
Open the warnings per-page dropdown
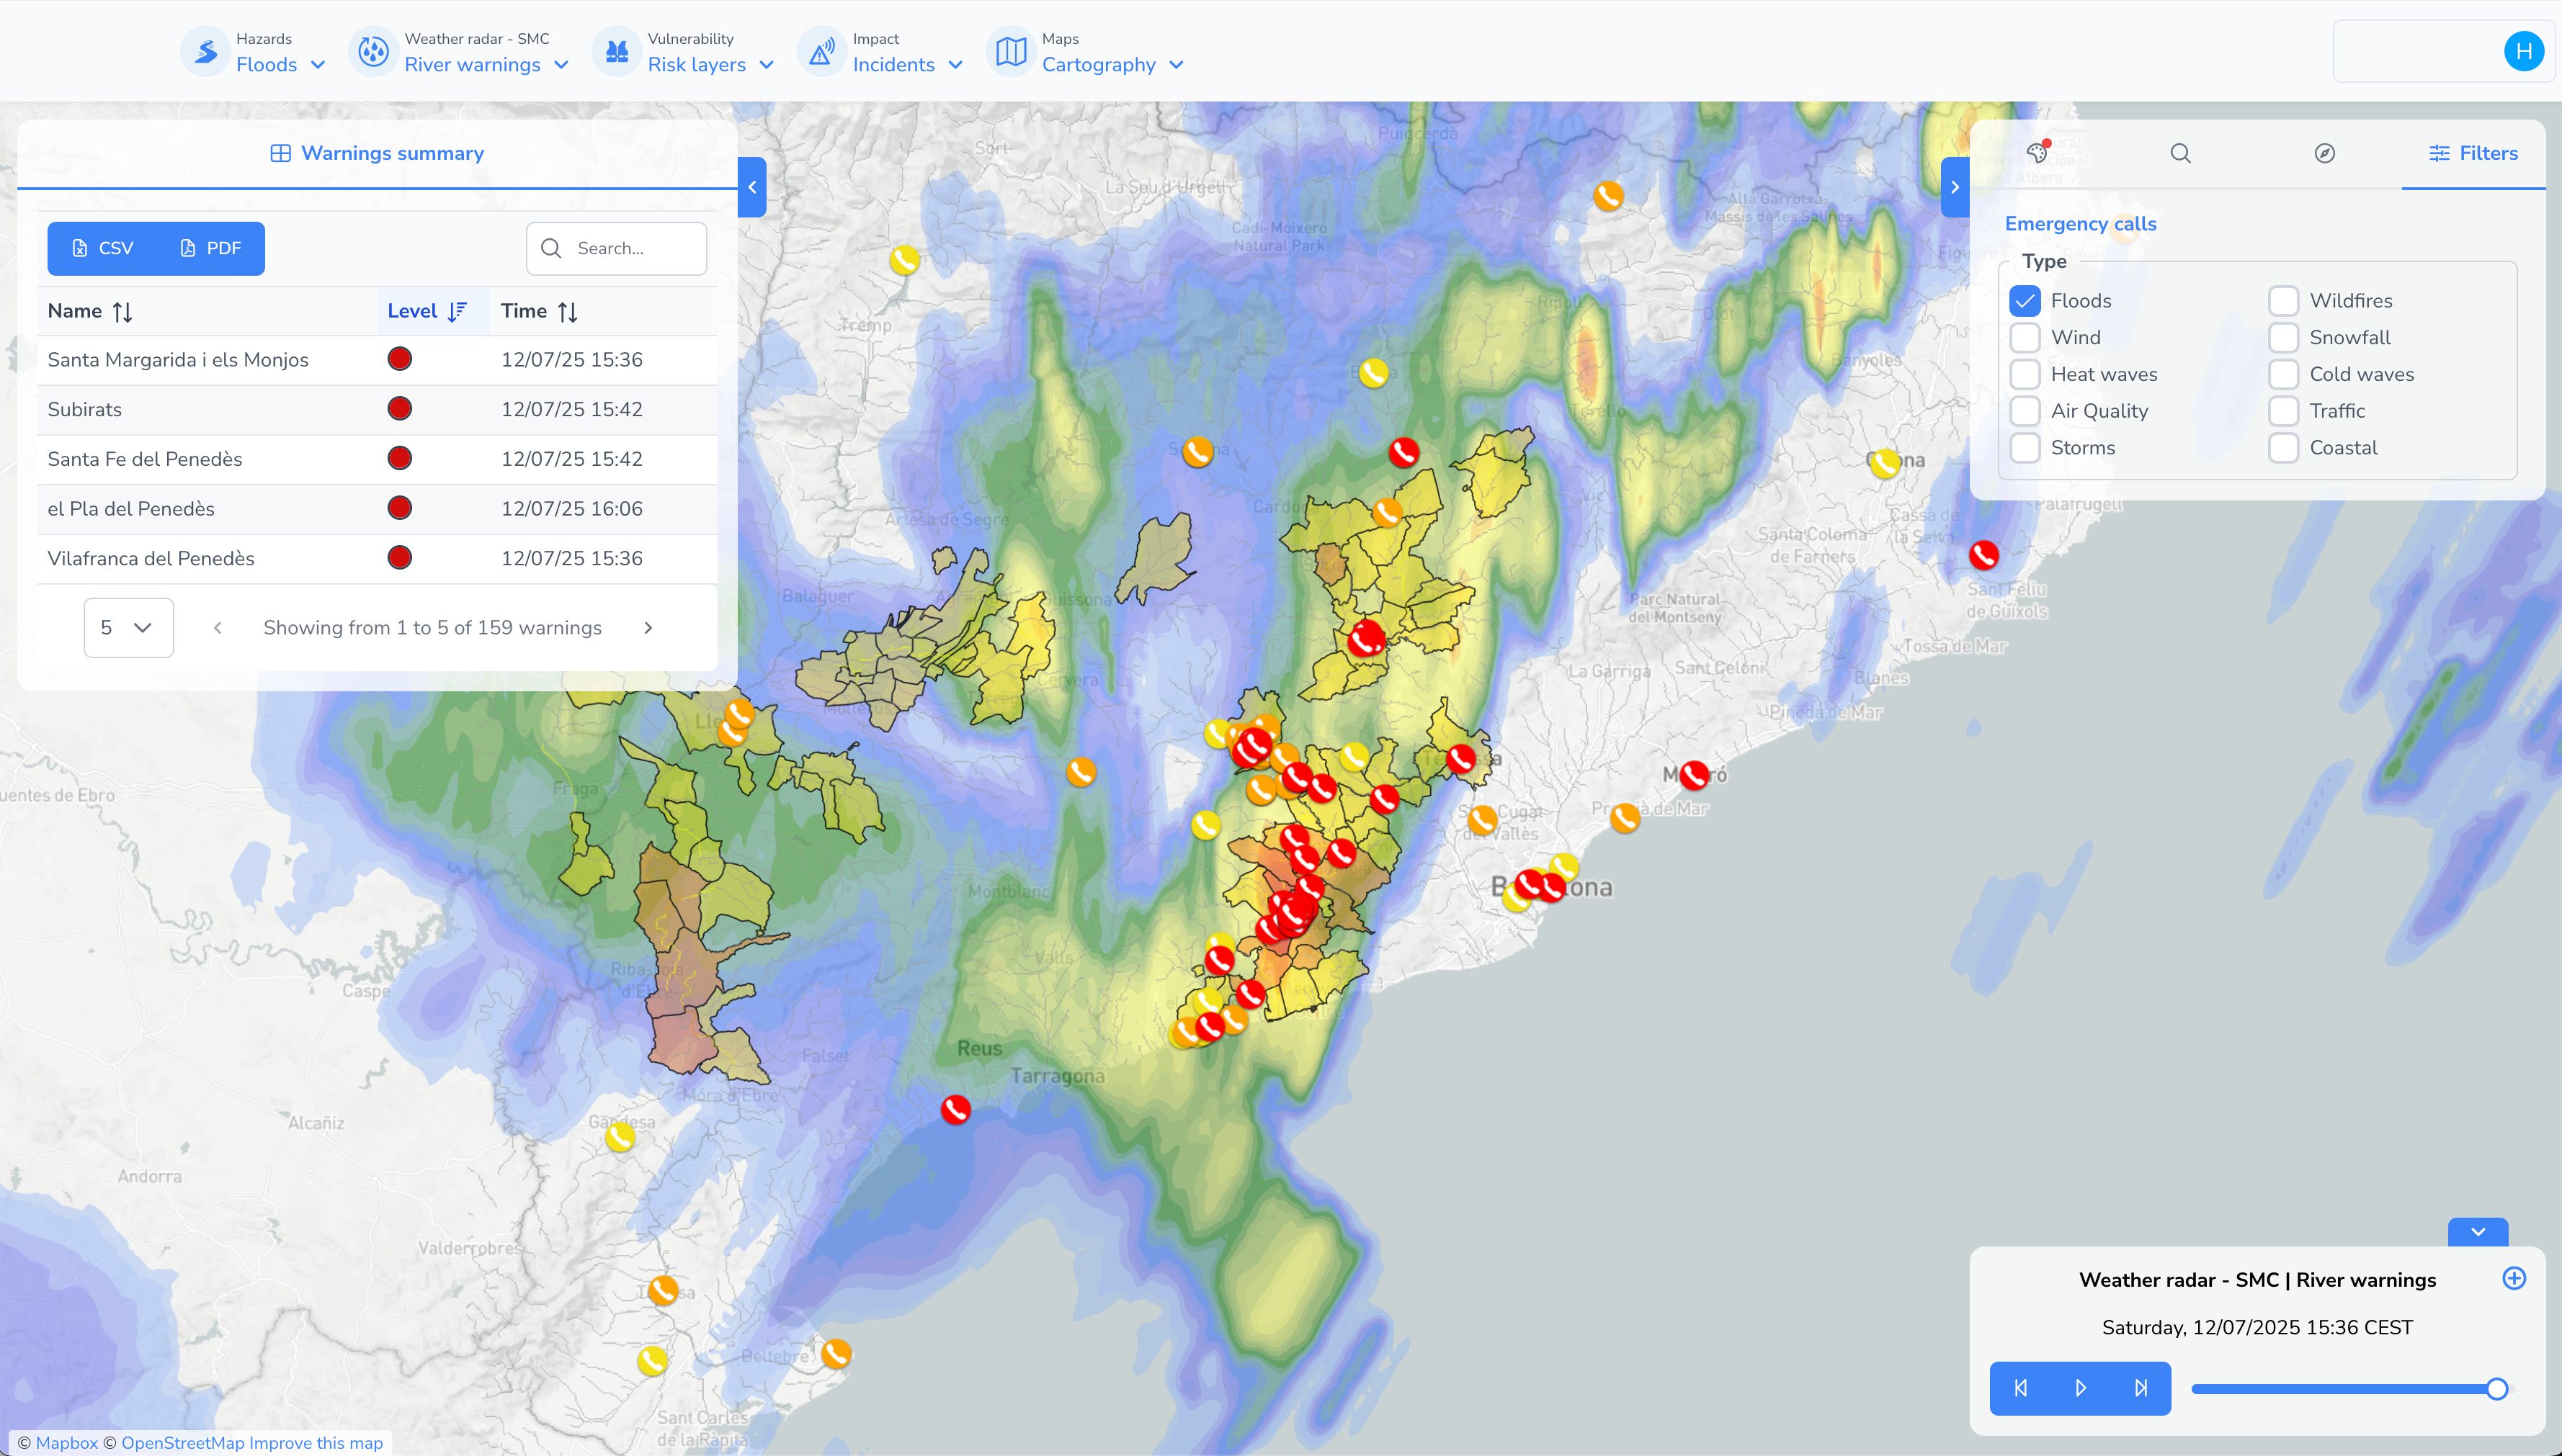click(128, 627)
